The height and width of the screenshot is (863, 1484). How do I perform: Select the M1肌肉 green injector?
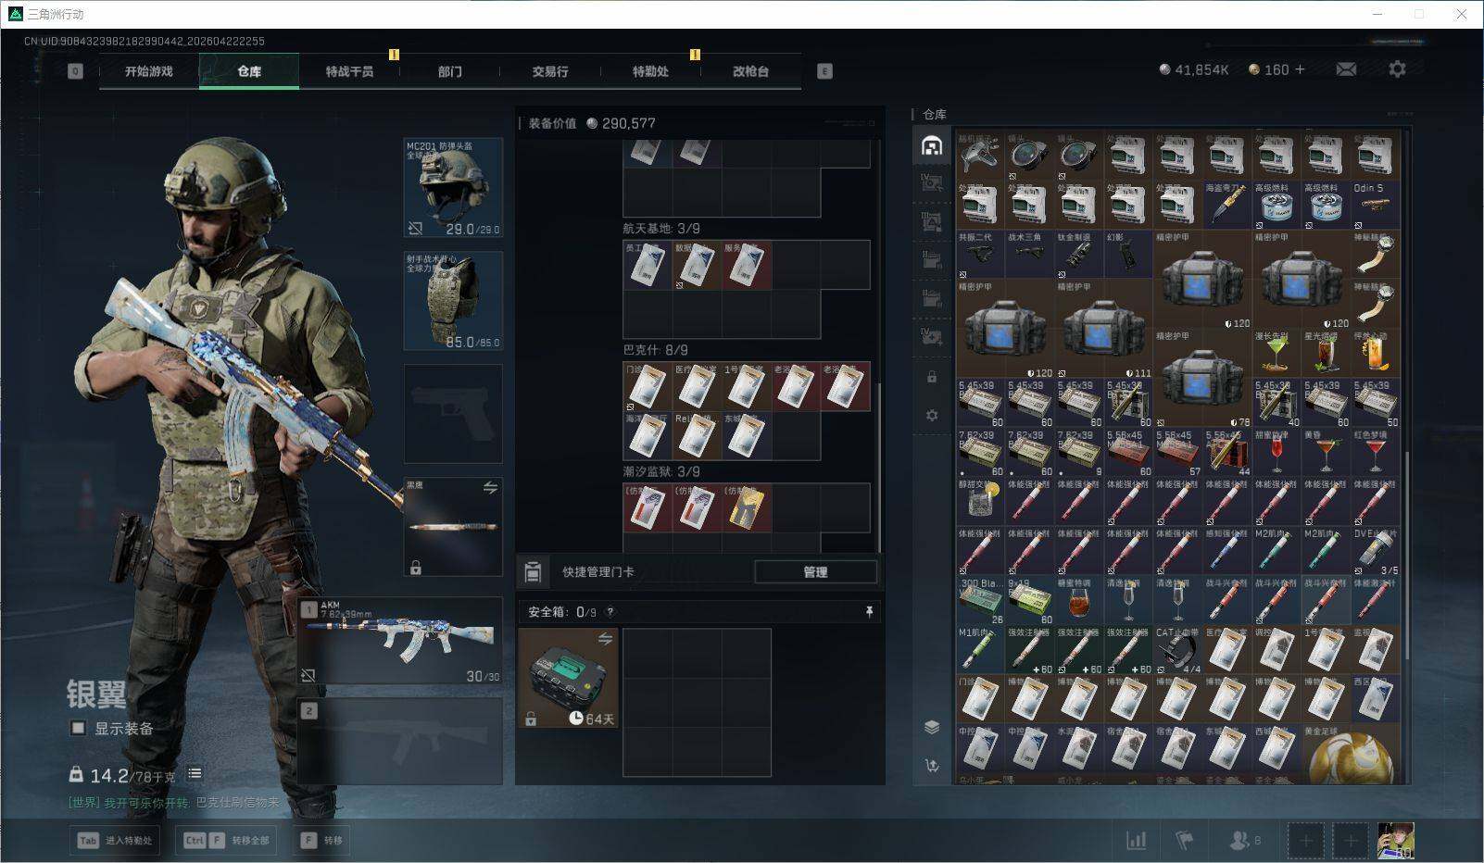click(980, 651)
